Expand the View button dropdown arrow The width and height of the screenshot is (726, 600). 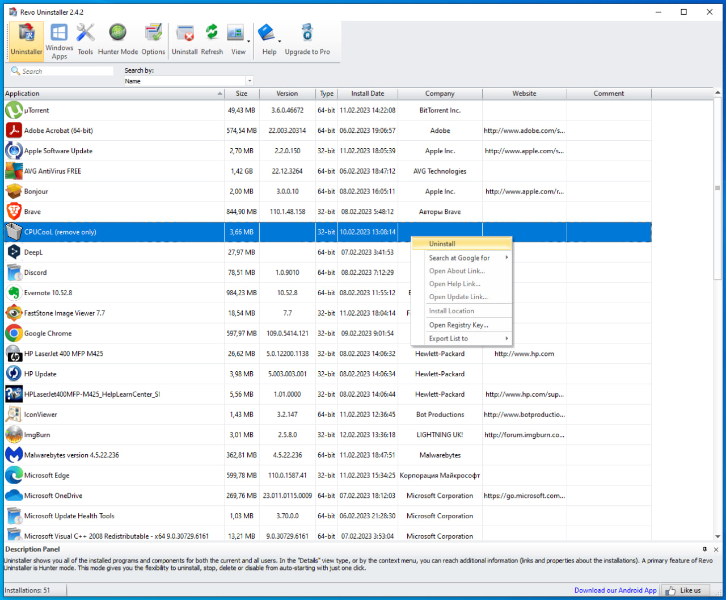point(249,41)
